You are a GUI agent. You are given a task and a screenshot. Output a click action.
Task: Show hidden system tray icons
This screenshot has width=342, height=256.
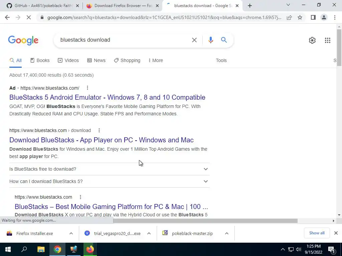283,249
